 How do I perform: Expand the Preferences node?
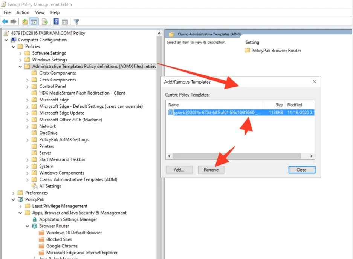14,193
